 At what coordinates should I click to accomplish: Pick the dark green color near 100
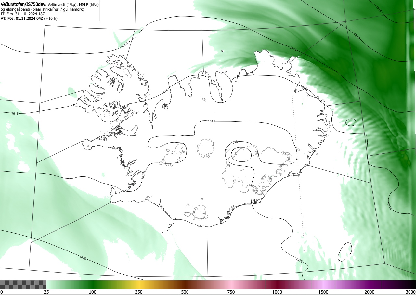93,285
